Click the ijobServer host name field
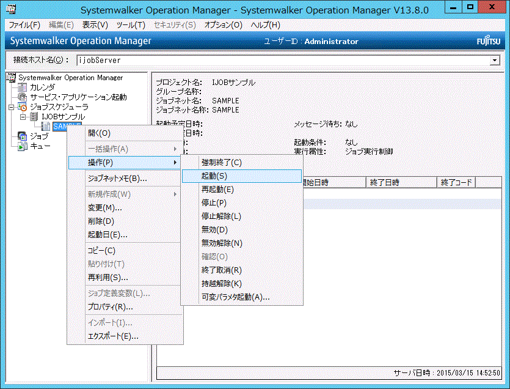Screen dimensions: 510x389 tap(283, 61)
